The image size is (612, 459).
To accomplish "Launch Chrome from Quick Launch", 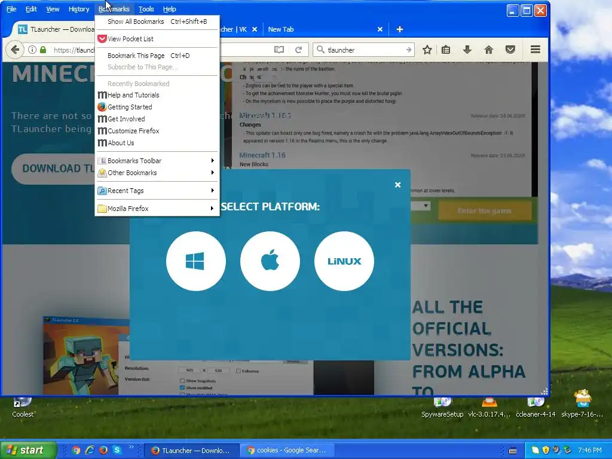I will [76, 450].
